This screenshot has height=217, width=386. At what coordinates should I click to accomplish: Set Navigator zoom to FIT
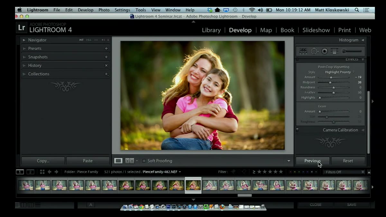pyautogui.click(x=81, y=40)
